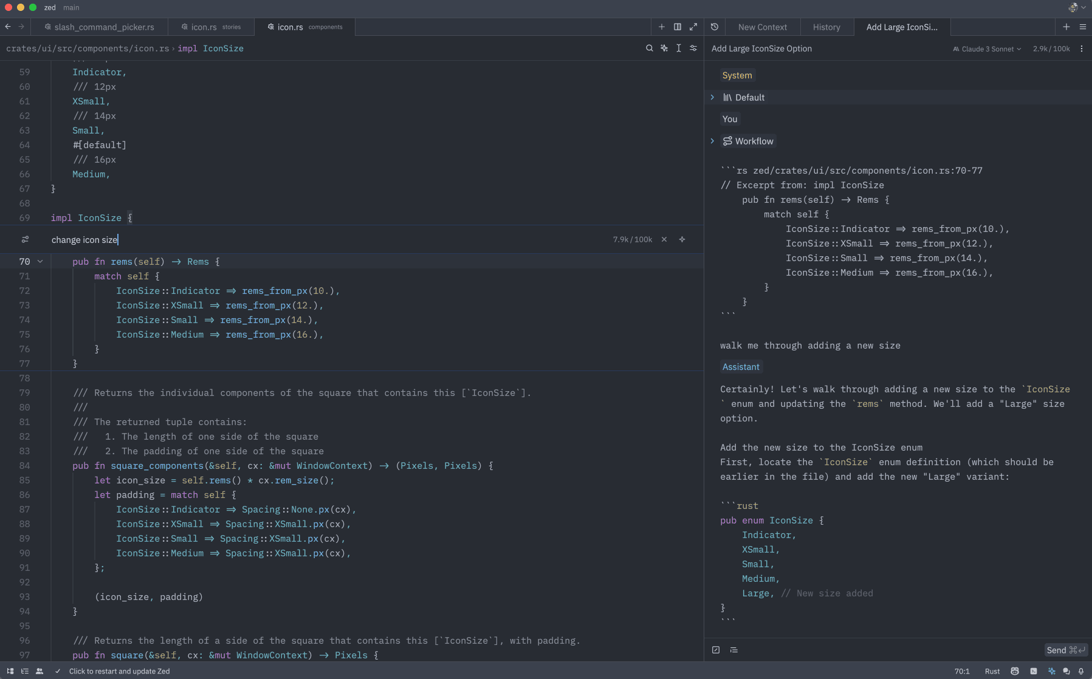This screenshot has width=1092, height=679.
Task: Open the user profile menu at top right
Action: click(1077, 7)
